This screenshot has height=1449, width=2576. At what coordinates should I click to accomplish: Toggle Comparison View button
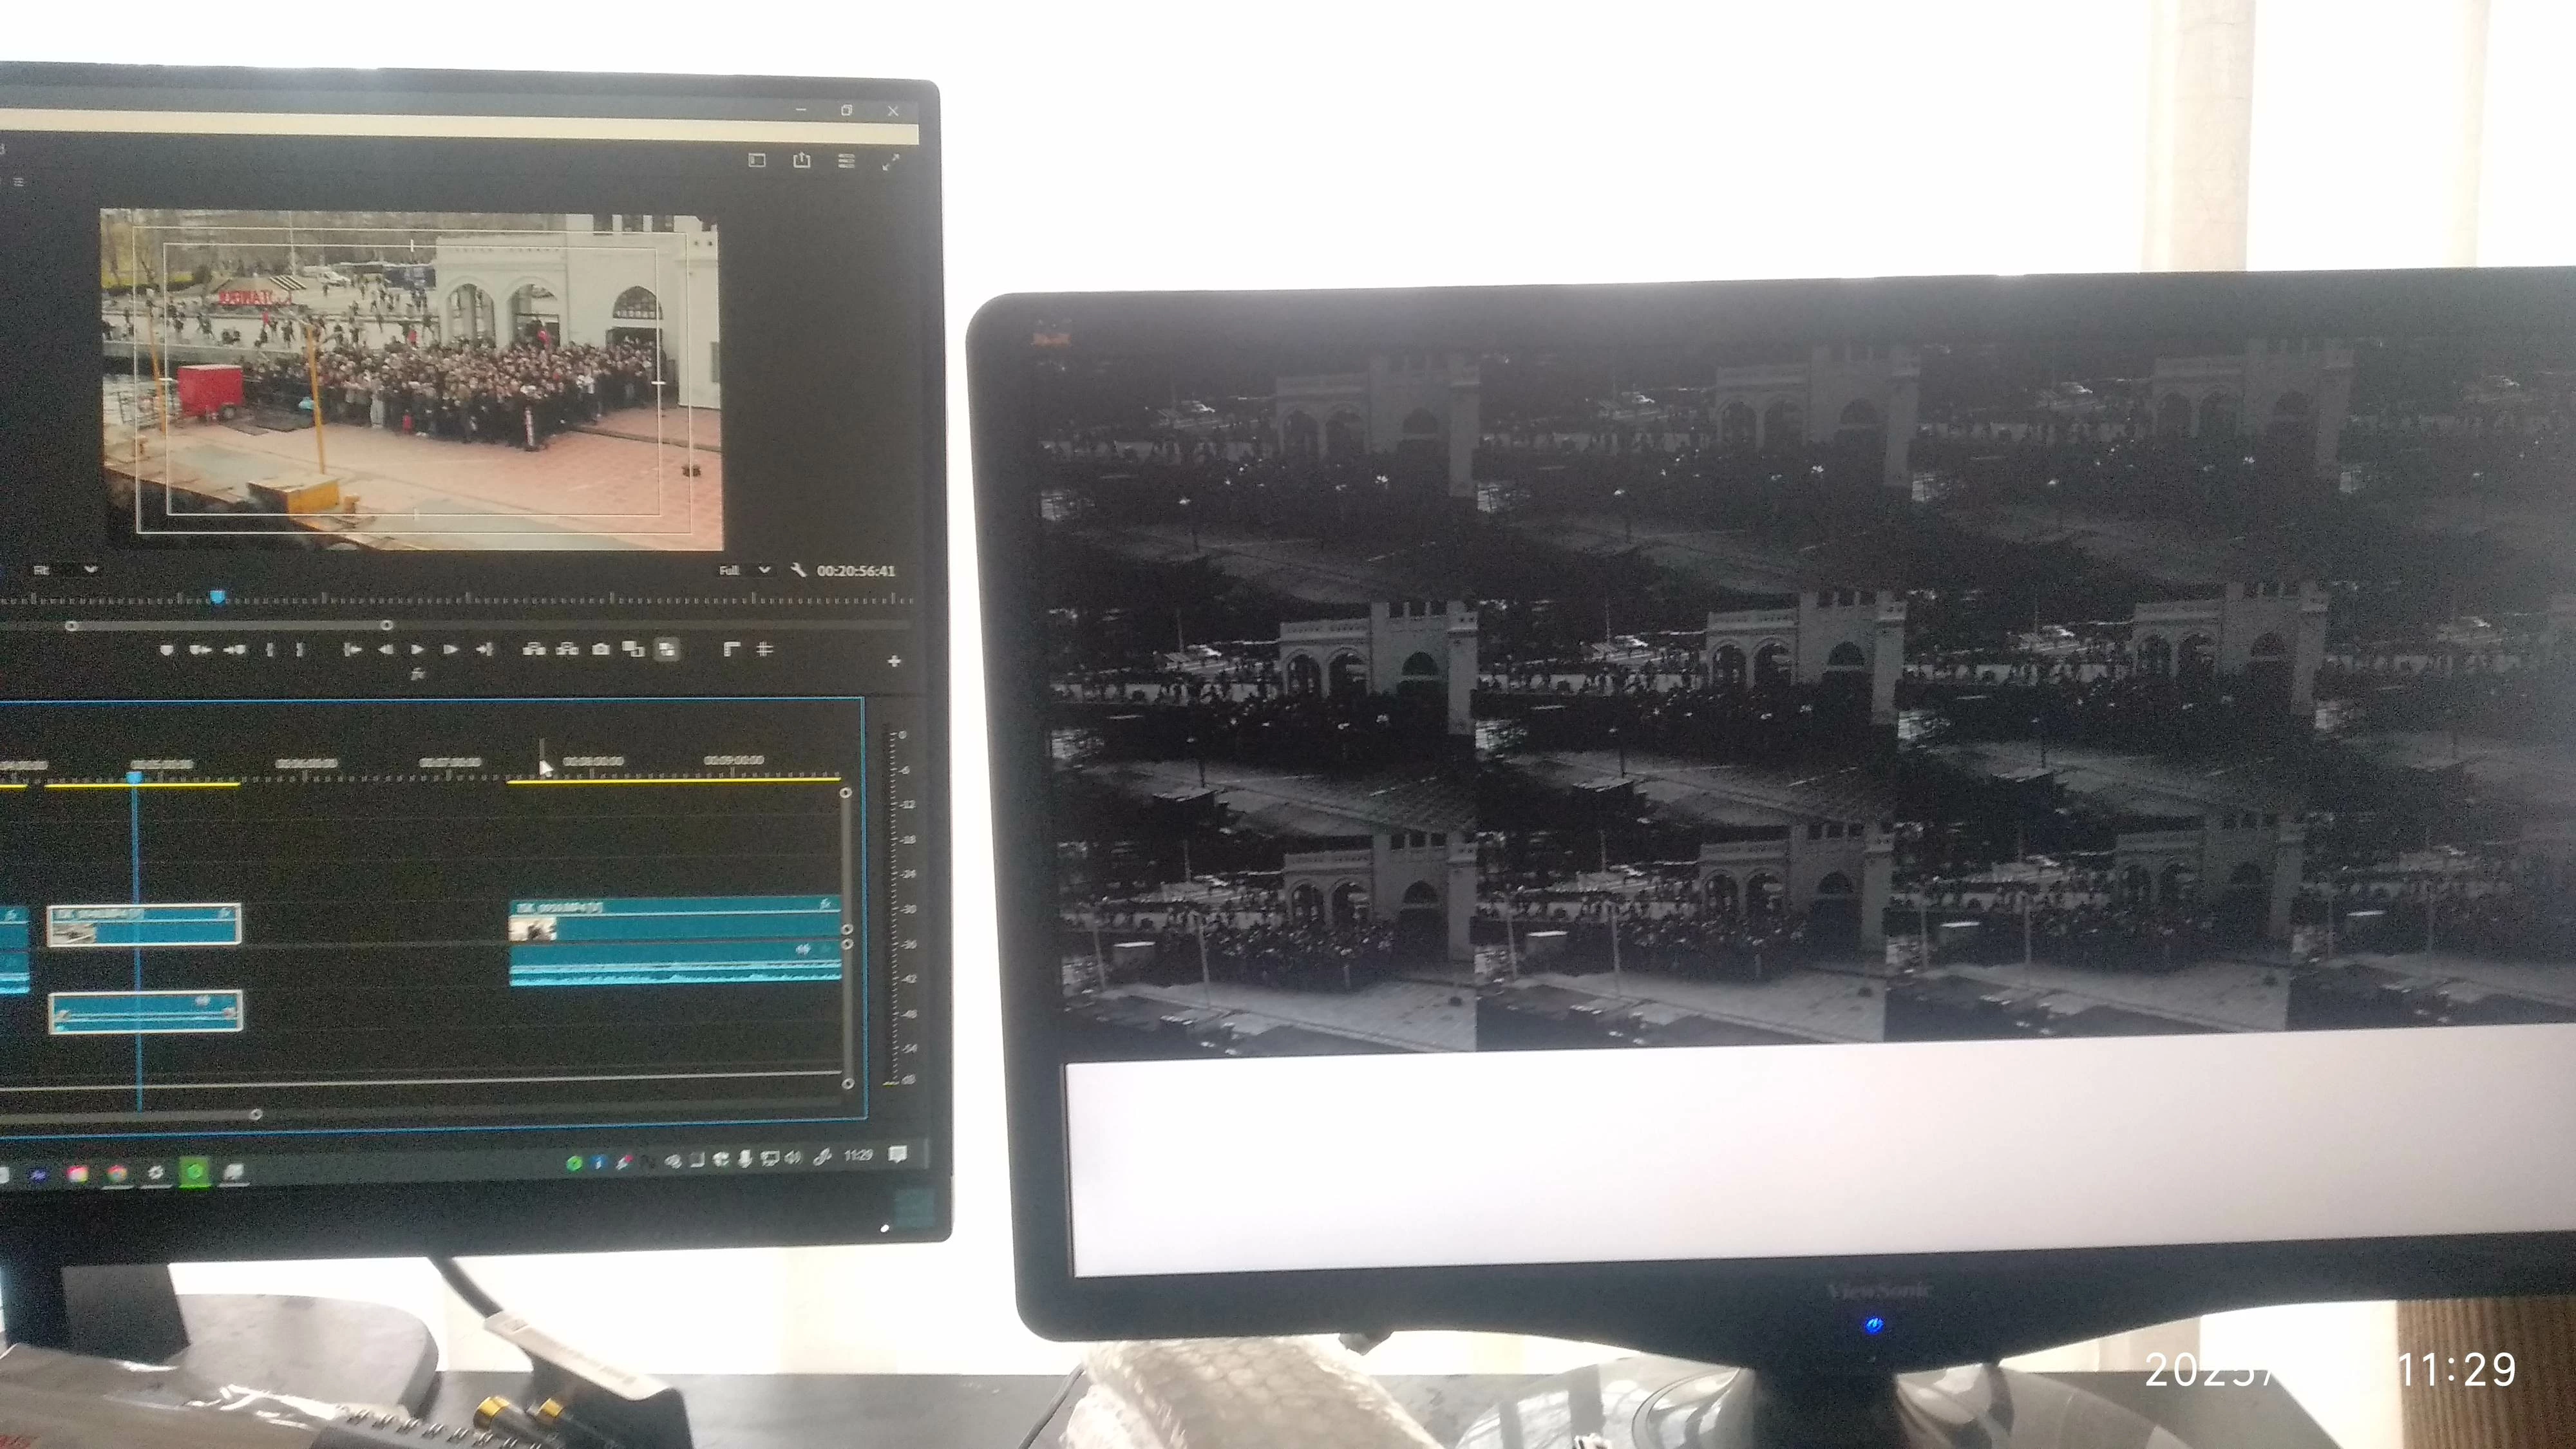point(634,650)
